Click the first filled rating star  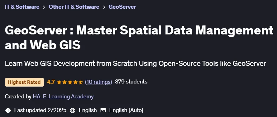(59, 82)
